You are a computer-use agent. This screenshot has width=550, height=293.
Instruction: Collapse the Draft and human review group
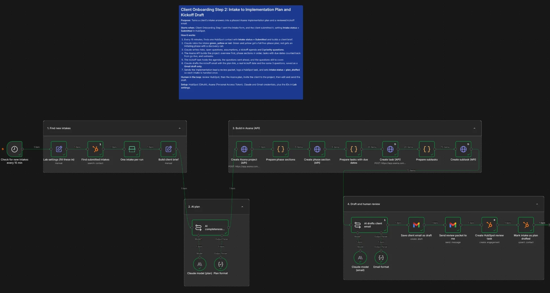(537, 204)
